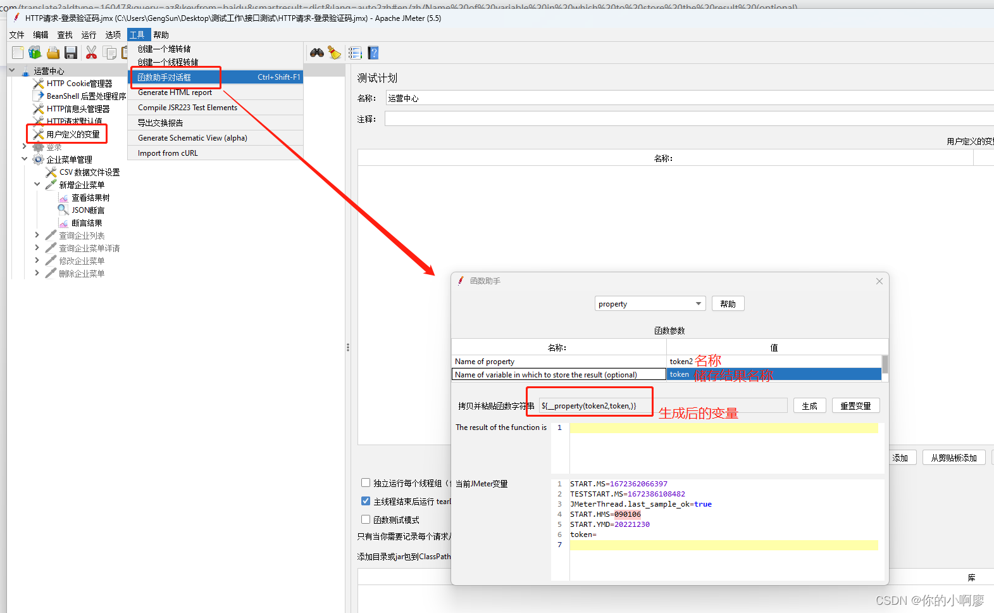The height and width of the screenshot is (613, 994).
Task: Collapse the 新增企业菜单 tree node
Action: click(x=37, y=184)
